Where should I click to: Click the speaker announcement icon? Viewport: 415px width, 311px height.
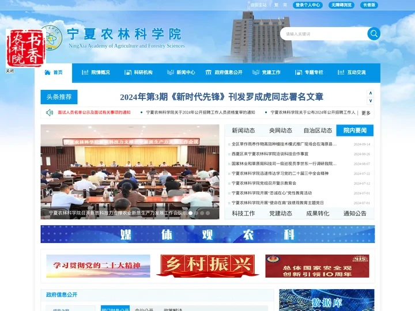click(49, 113)
